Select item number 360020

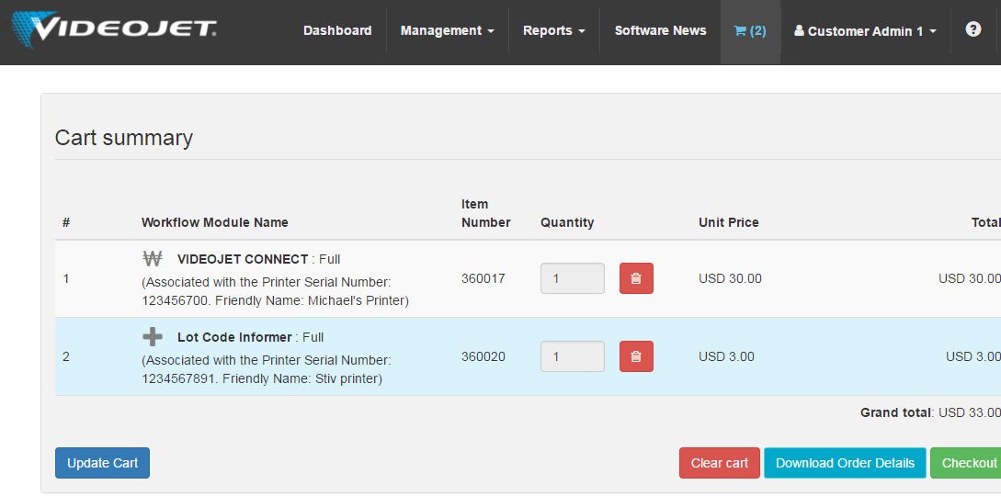(x=483, y=356)
